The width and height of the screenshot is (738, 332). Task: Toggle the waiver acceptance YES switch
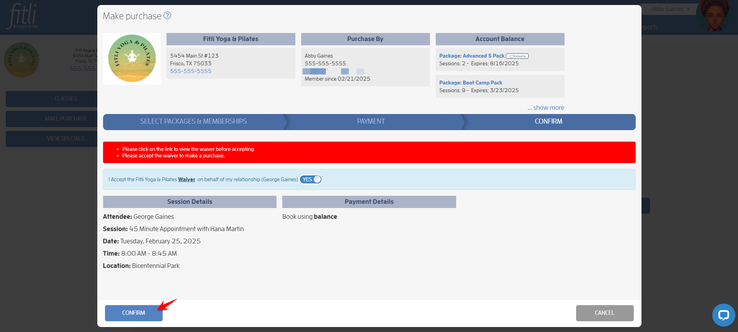coord(311,179)
